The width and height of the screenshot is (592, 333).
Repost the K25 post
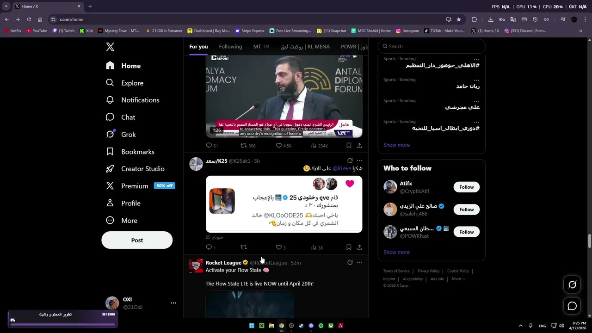pos(244,247)
